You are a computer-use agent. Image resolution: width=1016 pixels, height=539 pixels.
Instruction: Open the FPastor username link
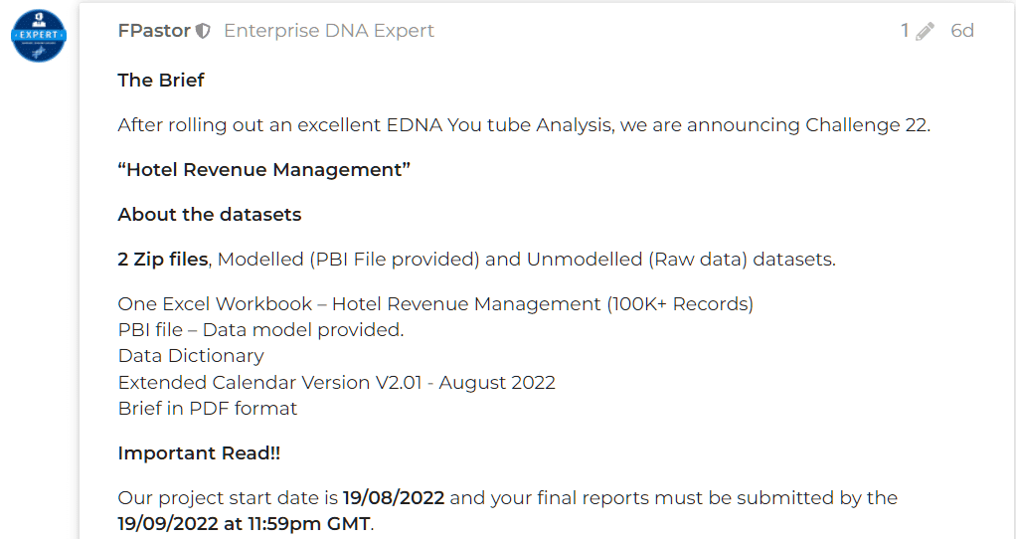[x=154, y=31]
